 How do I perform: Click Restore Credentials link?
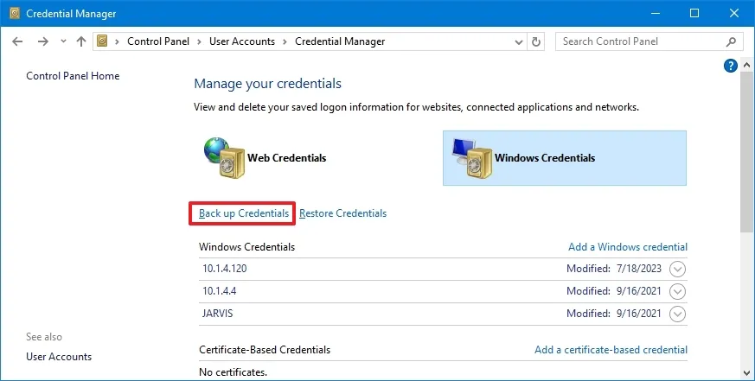click(342, 213)
